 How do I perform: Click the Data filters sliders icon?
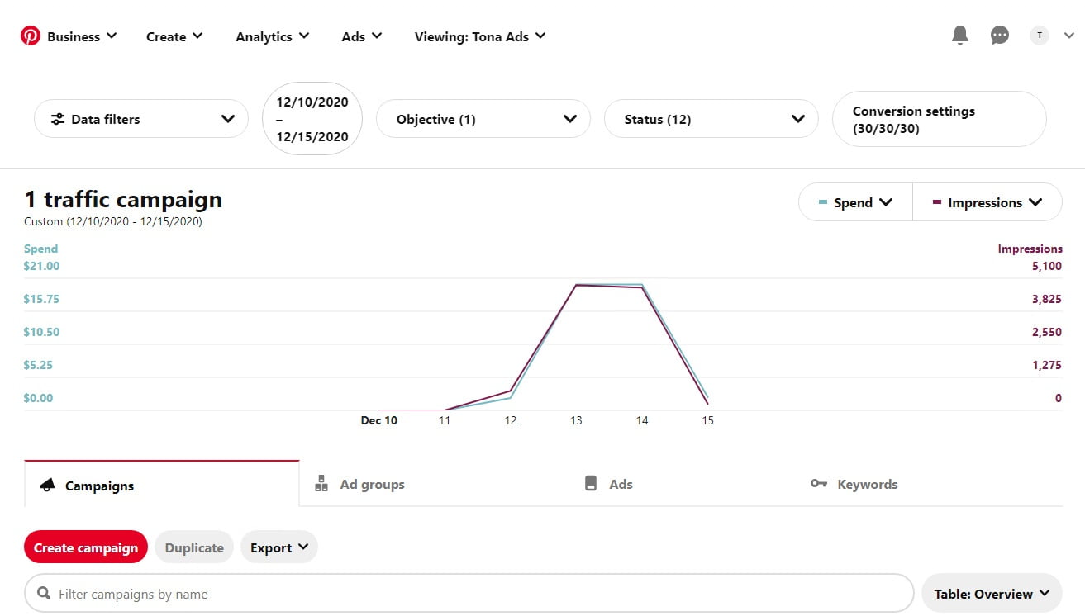click(x=58, y=119)
